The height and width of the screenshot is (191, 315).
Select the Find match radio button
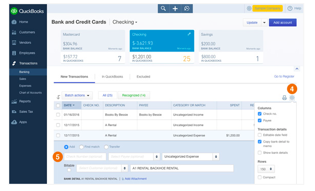pos(81,147)
